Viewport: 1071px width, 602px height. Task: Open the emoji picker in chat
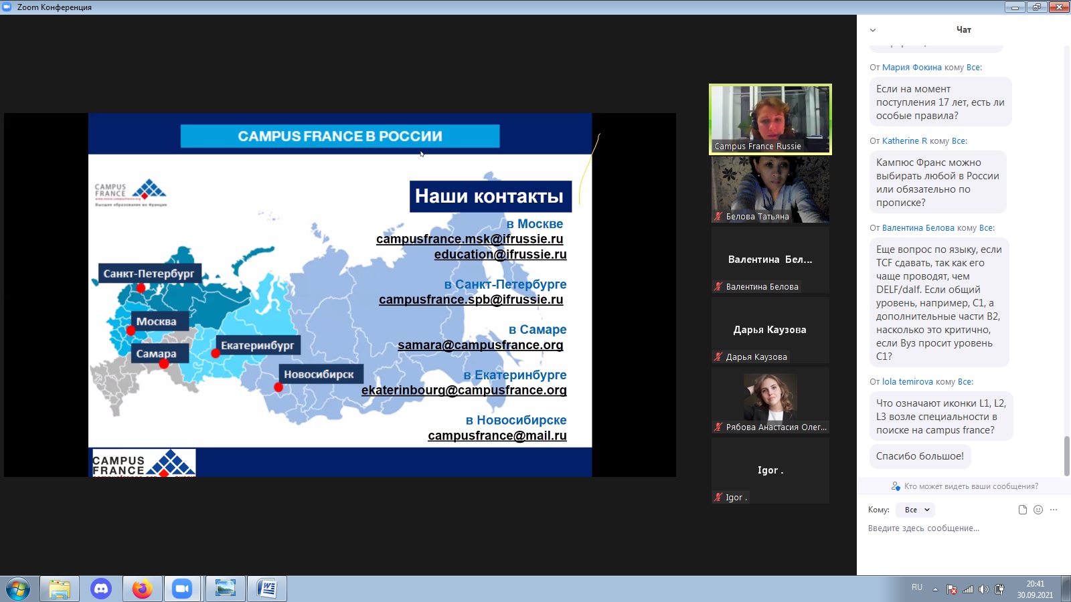click(1038, 510)
